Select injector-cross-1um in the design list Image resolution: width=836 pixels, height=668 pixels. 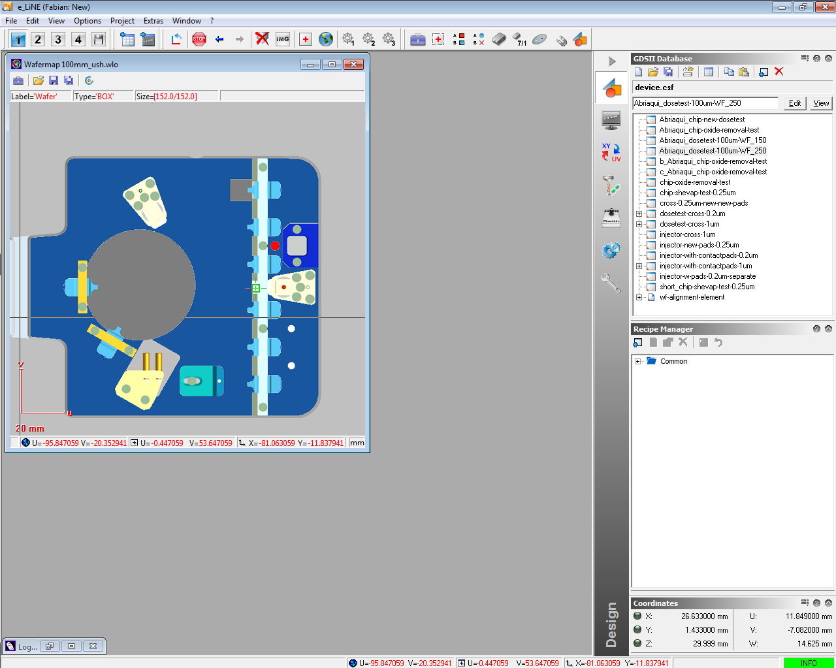coord(687,234)
